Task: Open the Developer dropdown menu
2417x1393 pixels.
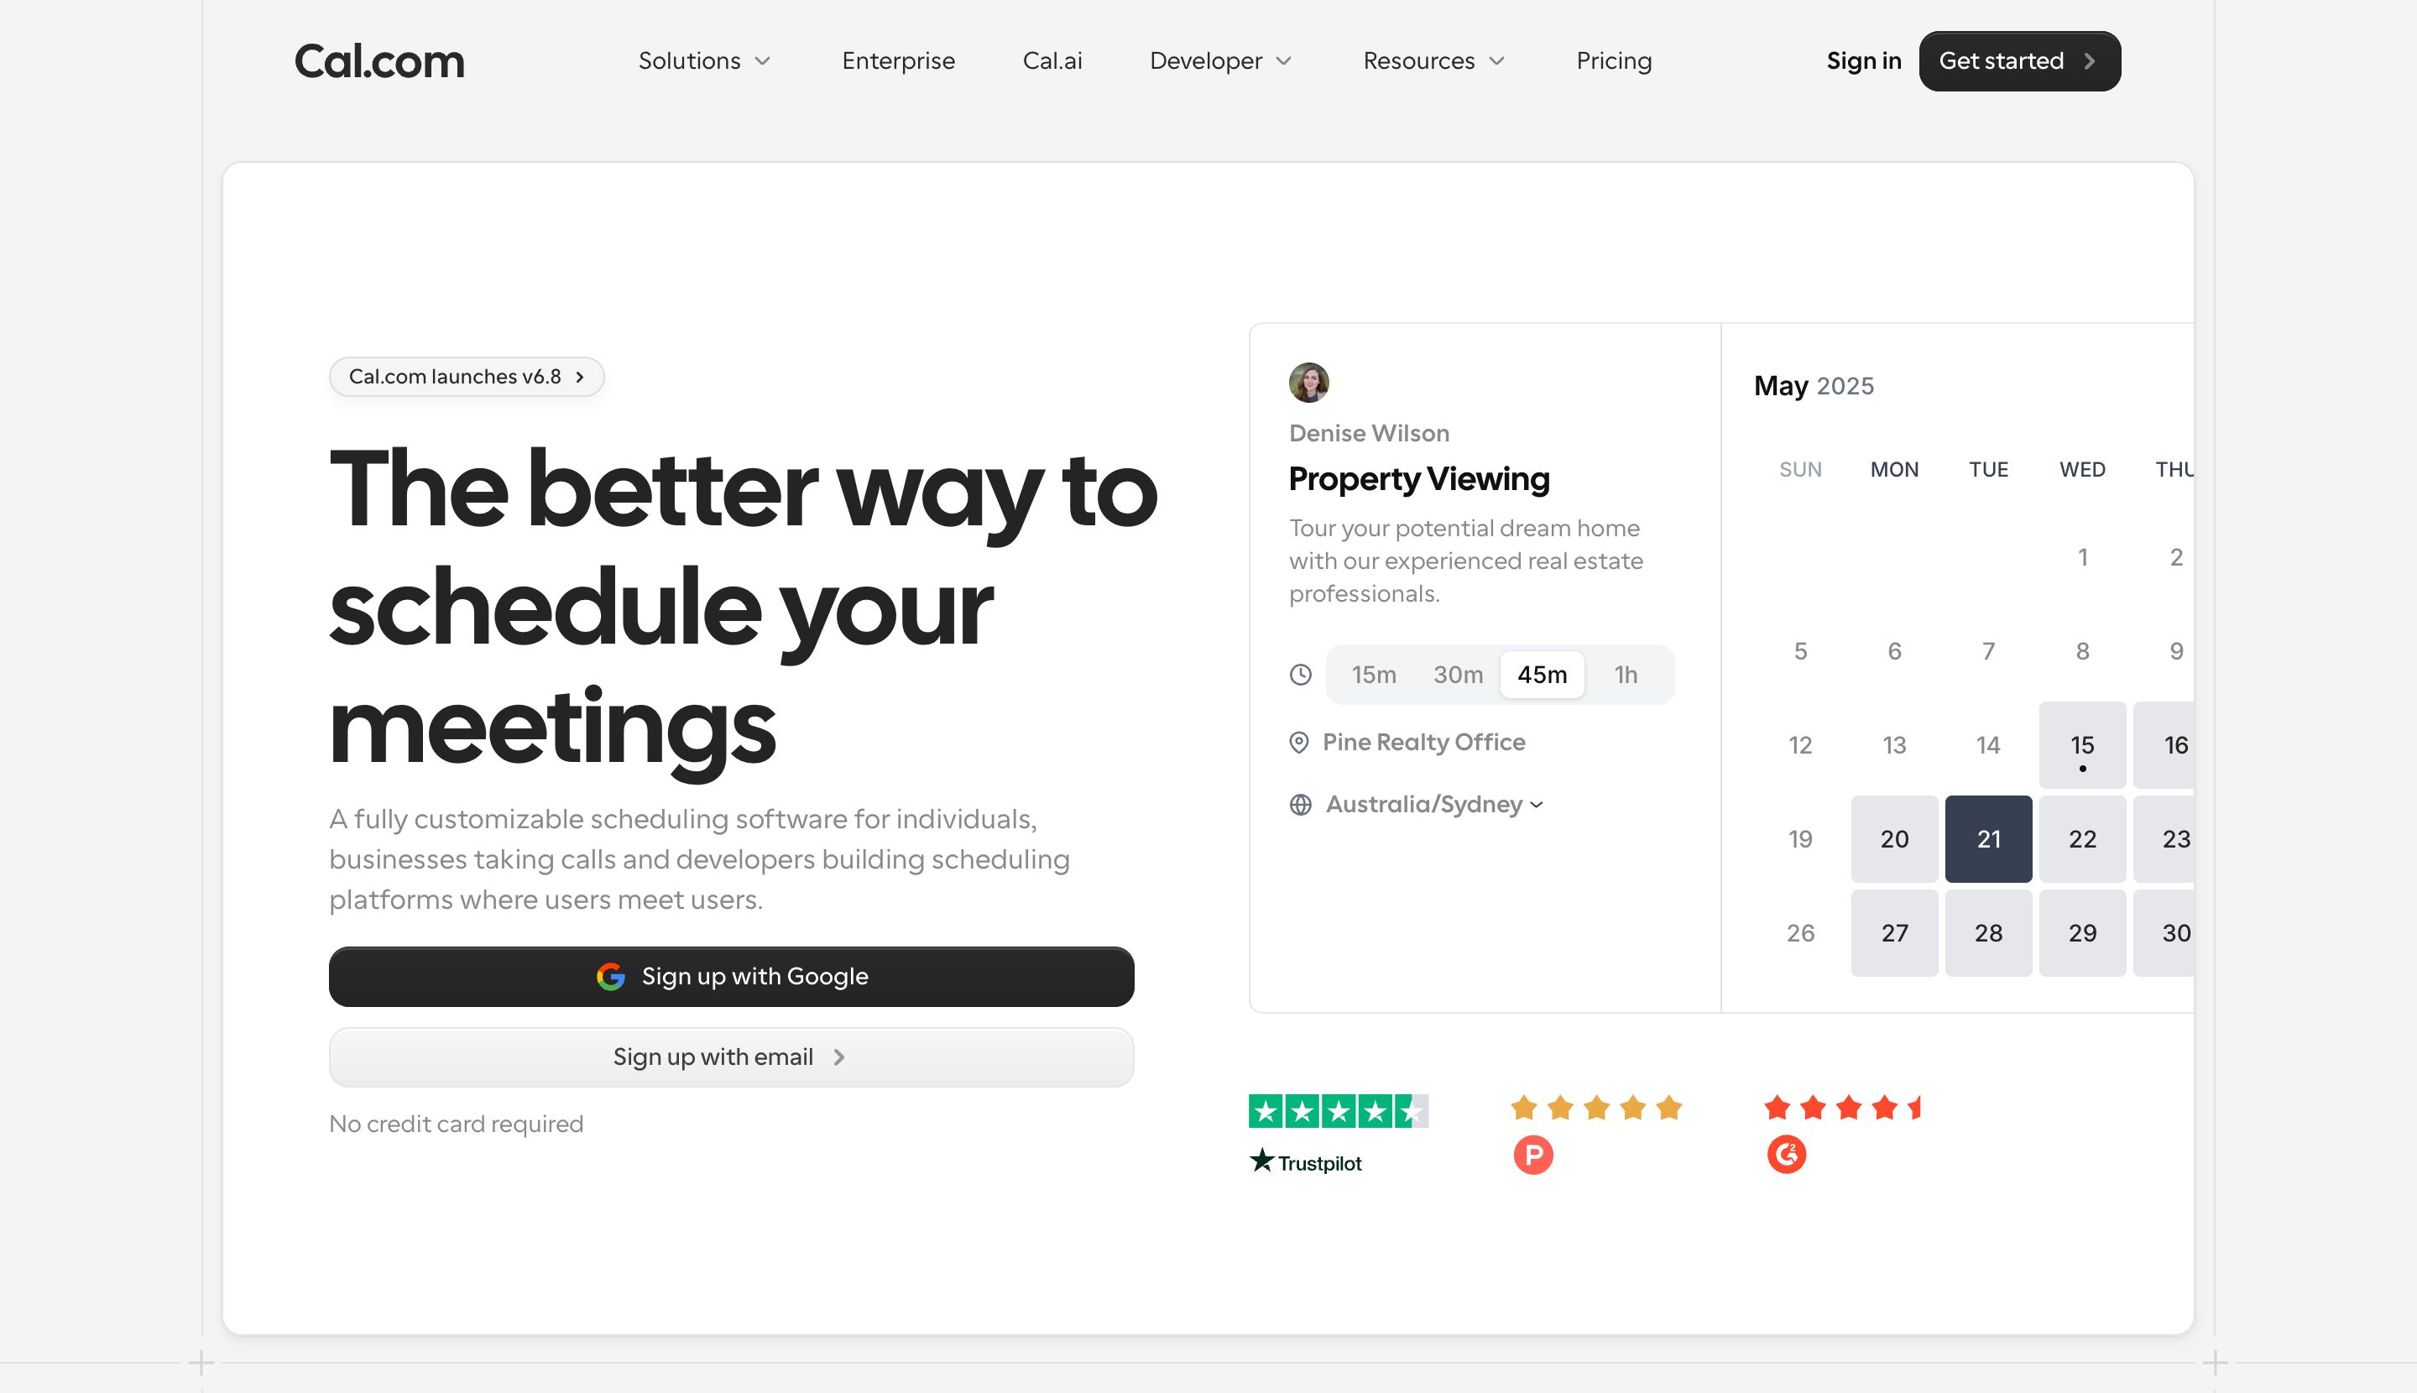Action: (x=1221, y=61)
